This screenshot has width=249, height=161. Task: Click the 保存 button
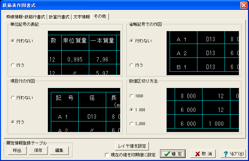click(x=38, y=151)
